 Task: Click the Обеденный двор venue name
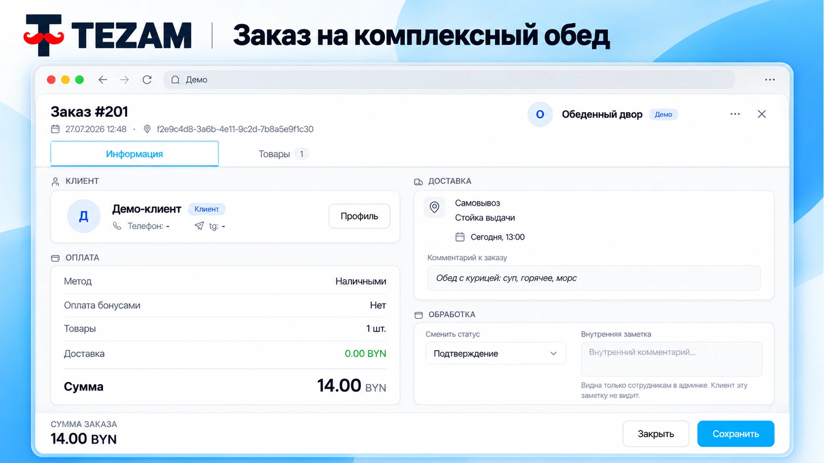coord(602,114)
